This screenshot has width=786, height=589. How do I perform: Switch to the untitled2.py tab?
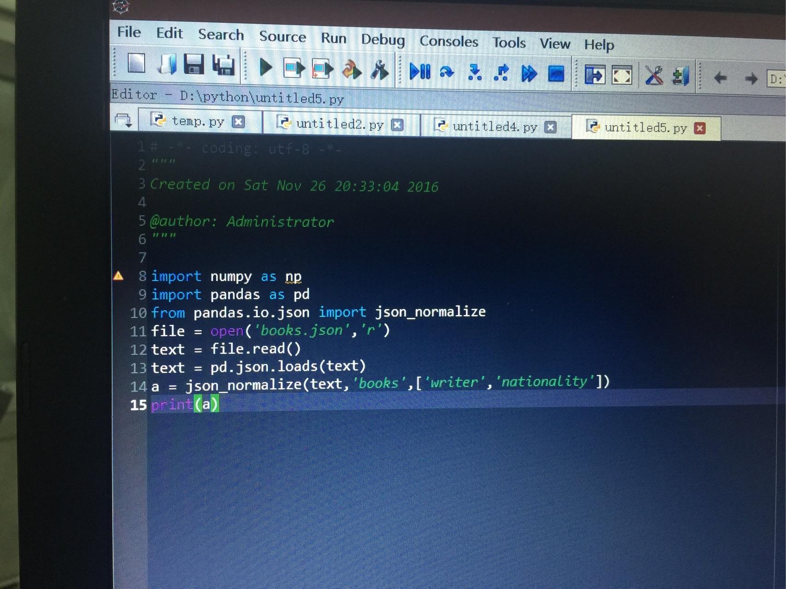pyautogui.click(x=340, y=124)
